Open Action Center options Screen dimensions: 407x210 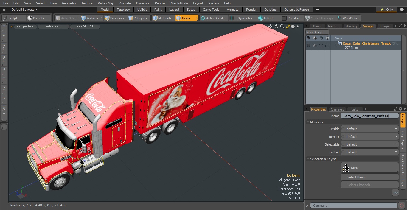pyautogui.click(x=213, y=18)
